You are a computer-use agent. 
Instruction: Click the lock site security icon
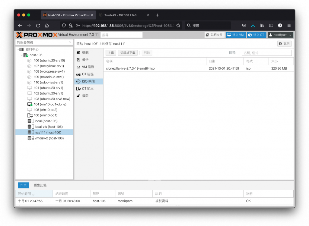click(x=71, y=26)
